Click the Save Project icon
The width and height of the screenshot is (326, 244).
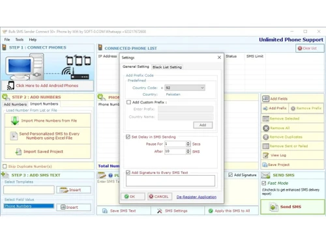tap(265, 165)
